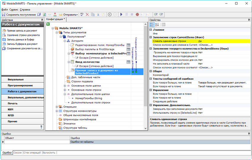This screenshot has width=252, height=160.
Task: Click the green refresh document icon
Action: click(x=44, y=14)
